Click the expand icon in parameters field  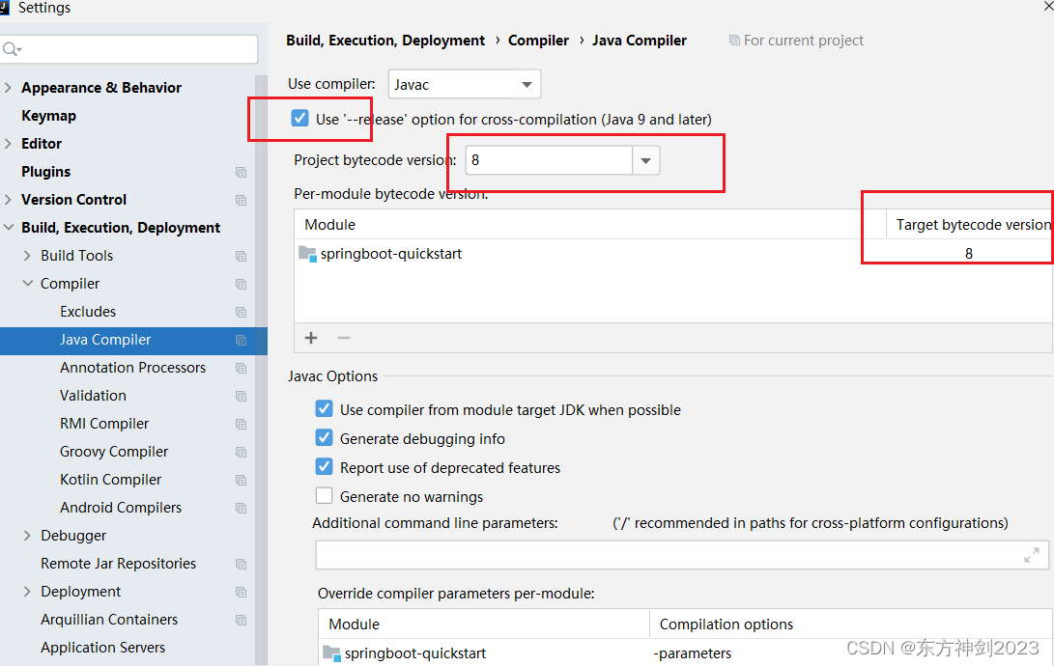tap(1031, 555)
